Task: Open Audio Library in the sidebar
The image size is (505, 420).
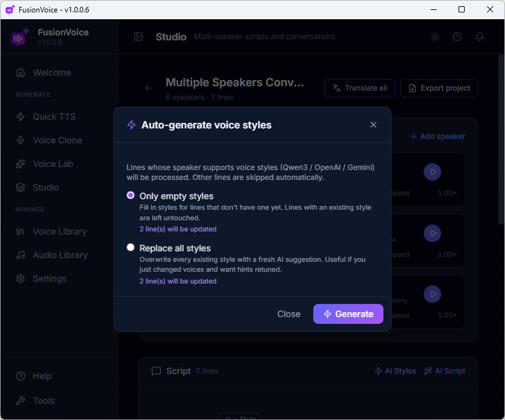Action: point(60,255)
